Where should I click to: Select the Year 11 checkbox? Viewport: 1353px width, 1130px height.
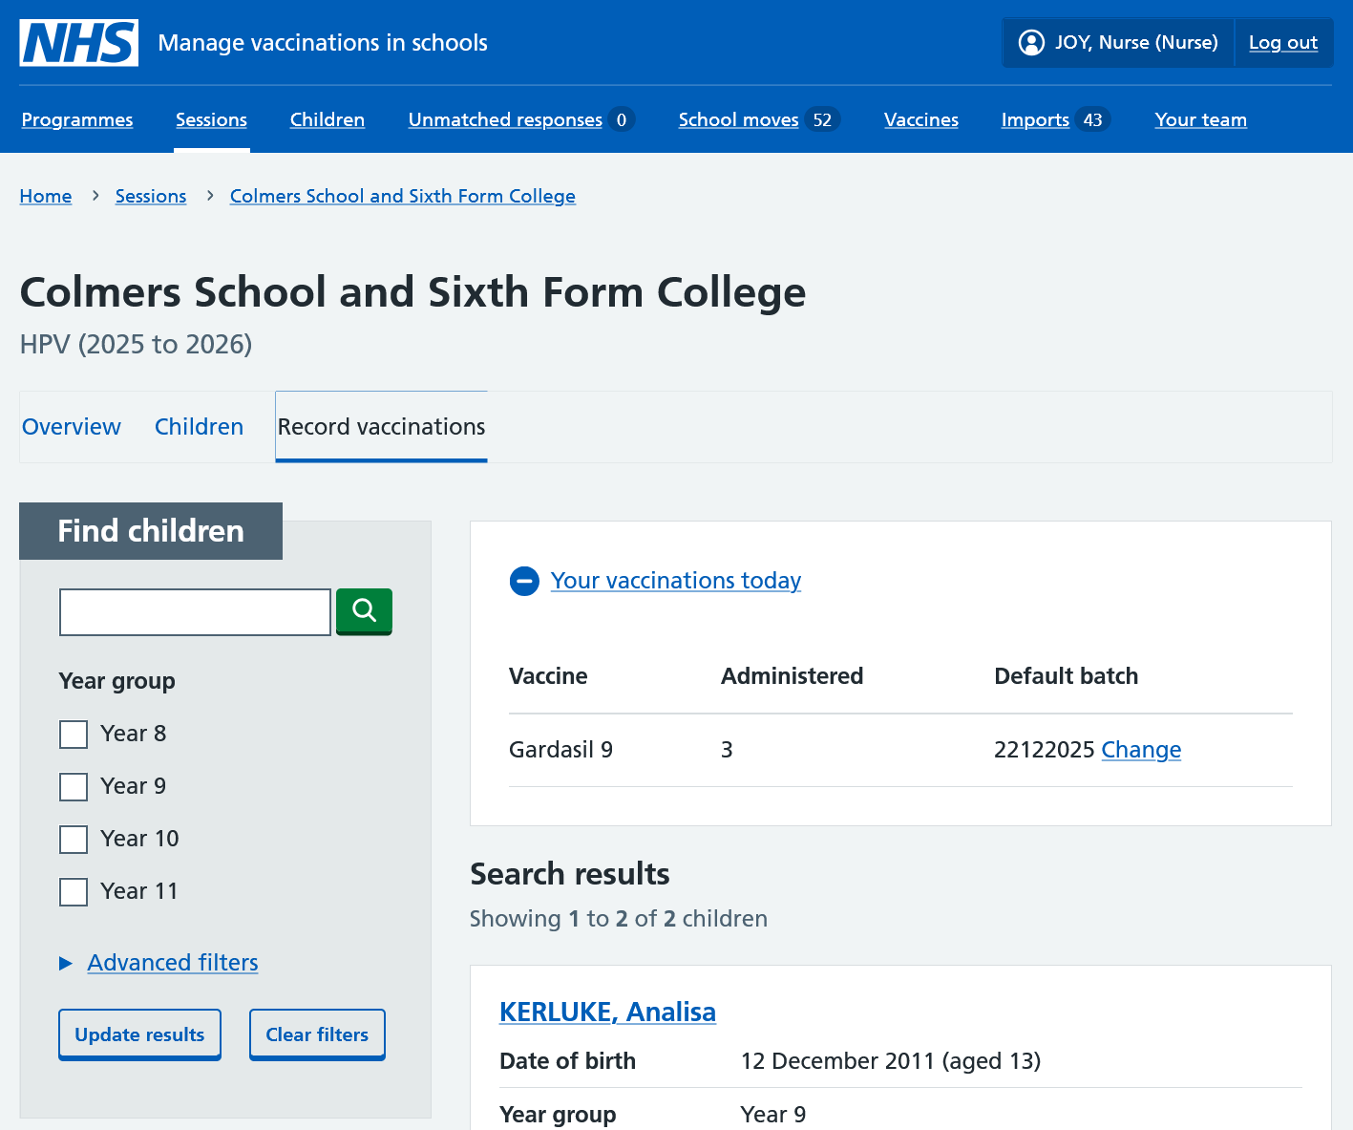[74, 892]
